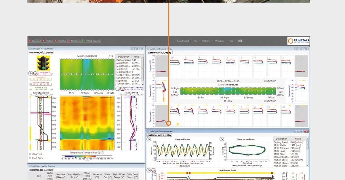Click magnifier icon of Mold Friction Trend
Screen dimensions: 345x180
[x=149, y=170]
